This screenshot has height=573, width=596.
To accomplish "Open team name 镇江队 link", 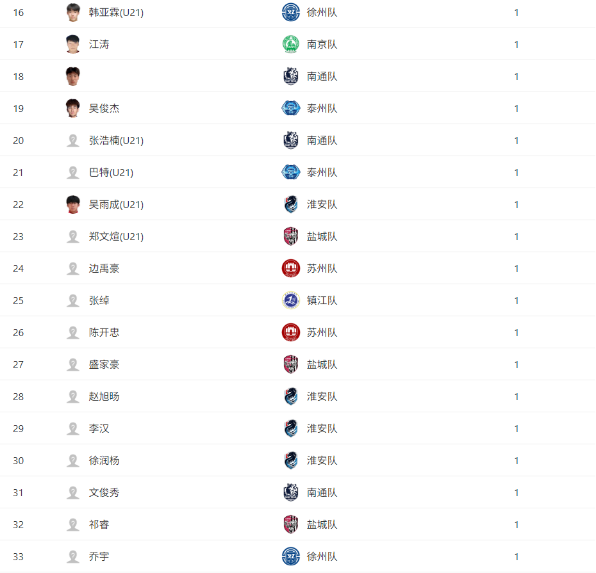I will (322, 300).
